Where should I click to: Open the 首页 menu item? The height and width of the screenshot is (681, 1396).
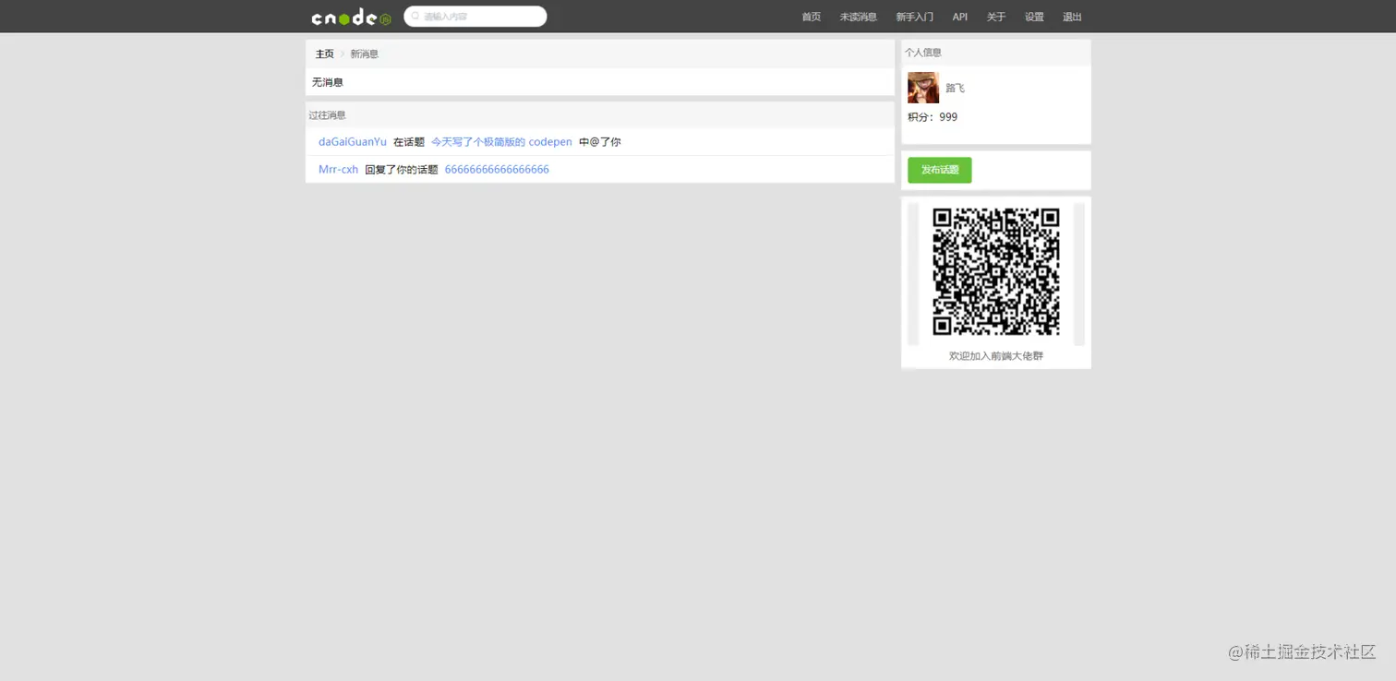pyautogui.click(x=811, y=16)
